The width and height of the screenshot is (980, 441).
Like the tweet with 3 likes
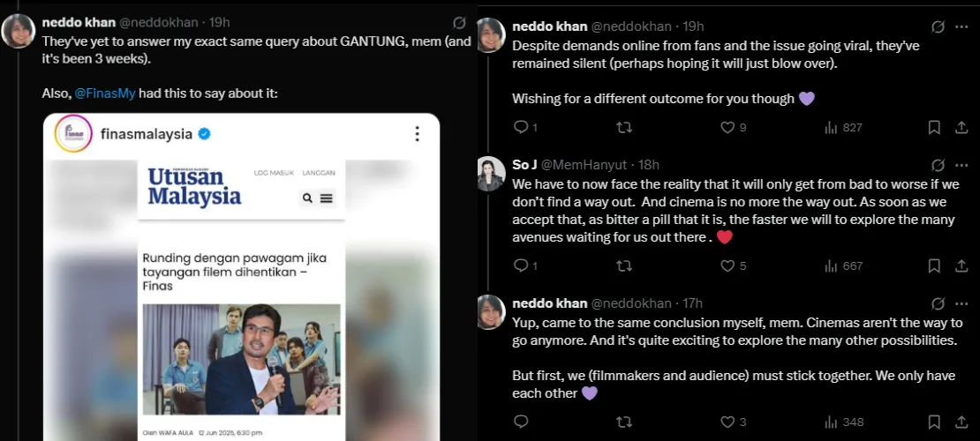point(727,422)
